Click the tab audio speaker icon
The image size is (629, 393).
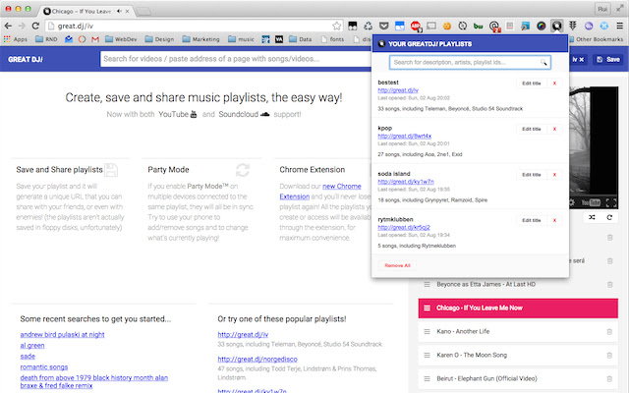tap(119, 11)
